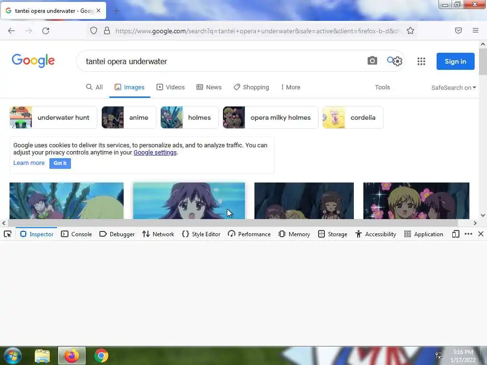487x365 pixels.
Task: Save page to Pocket icon
Action: pos(458,30)
